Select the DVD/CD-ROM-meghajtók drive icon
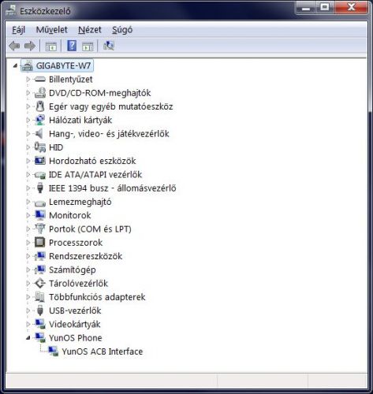The width and height of the screenshot is (373, 394). 40,93
